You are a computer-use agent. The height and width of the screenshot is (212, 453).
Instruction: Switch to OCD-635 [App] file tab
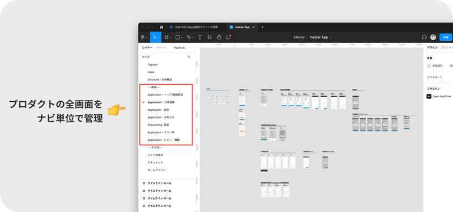196,27
